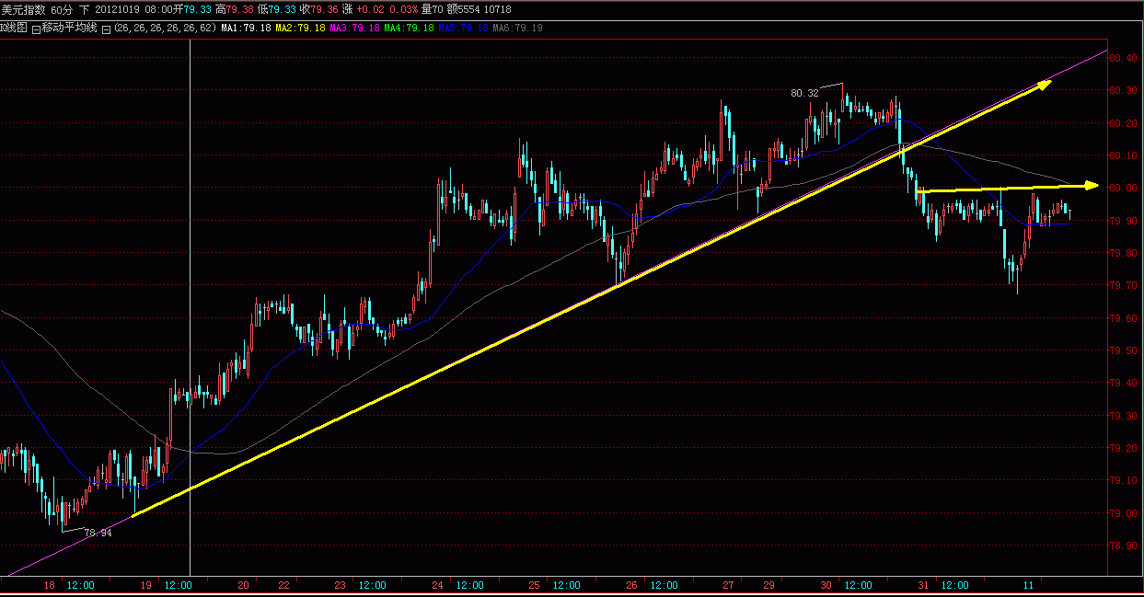The height and width of the screenshot is (597, 1144).
Task: Click the 79.90 price axis label
Action: coord(1124,221)
